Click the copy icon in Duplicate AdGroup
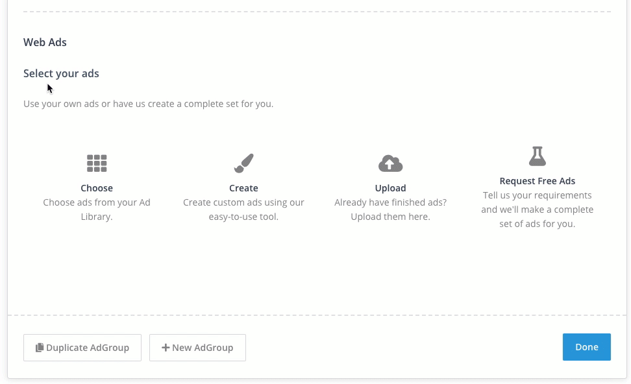631x384 pixels. [40, 348]
